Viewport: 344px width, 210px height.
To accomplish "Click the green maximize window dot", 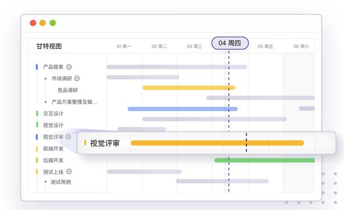I will (x=53, y=23).
